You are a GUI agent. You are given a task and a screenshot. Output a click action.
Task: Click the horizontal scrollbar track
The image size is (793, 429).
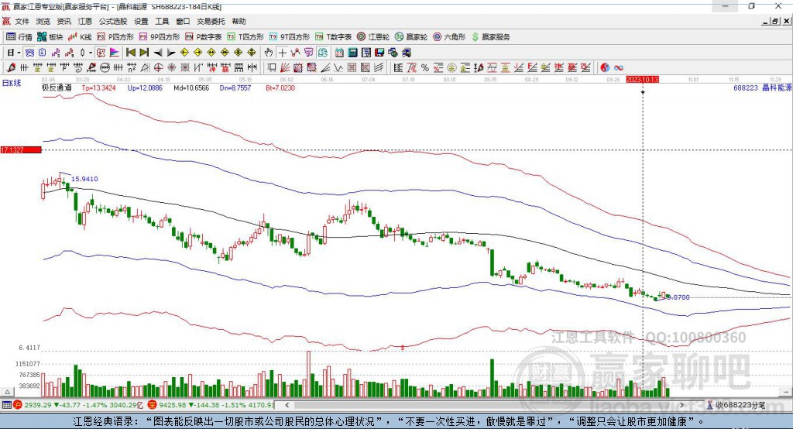pyautogui.click(x=485, y=405)
